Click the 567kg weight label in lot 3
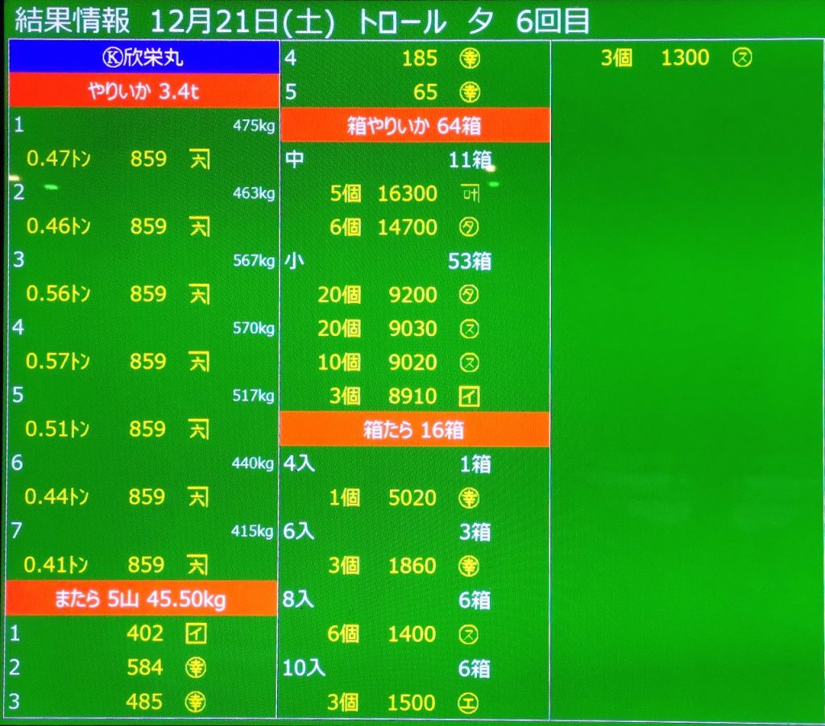The height and width of the screenshot is (726, 825). 254,260
